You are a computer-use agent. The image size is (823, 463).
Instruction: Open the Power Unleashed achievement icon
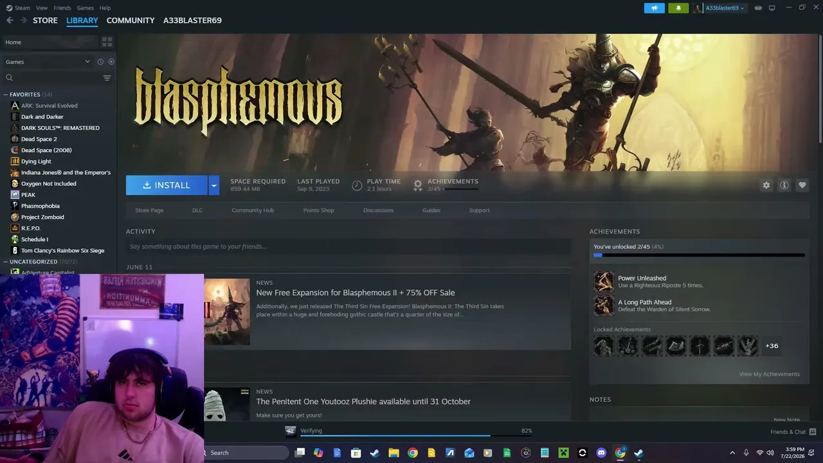coord(604,282)
